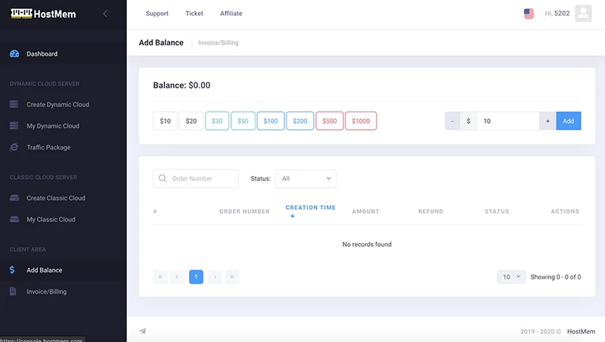
Task: Select the $1000 preset amount
Action: (x=361, y=121)
